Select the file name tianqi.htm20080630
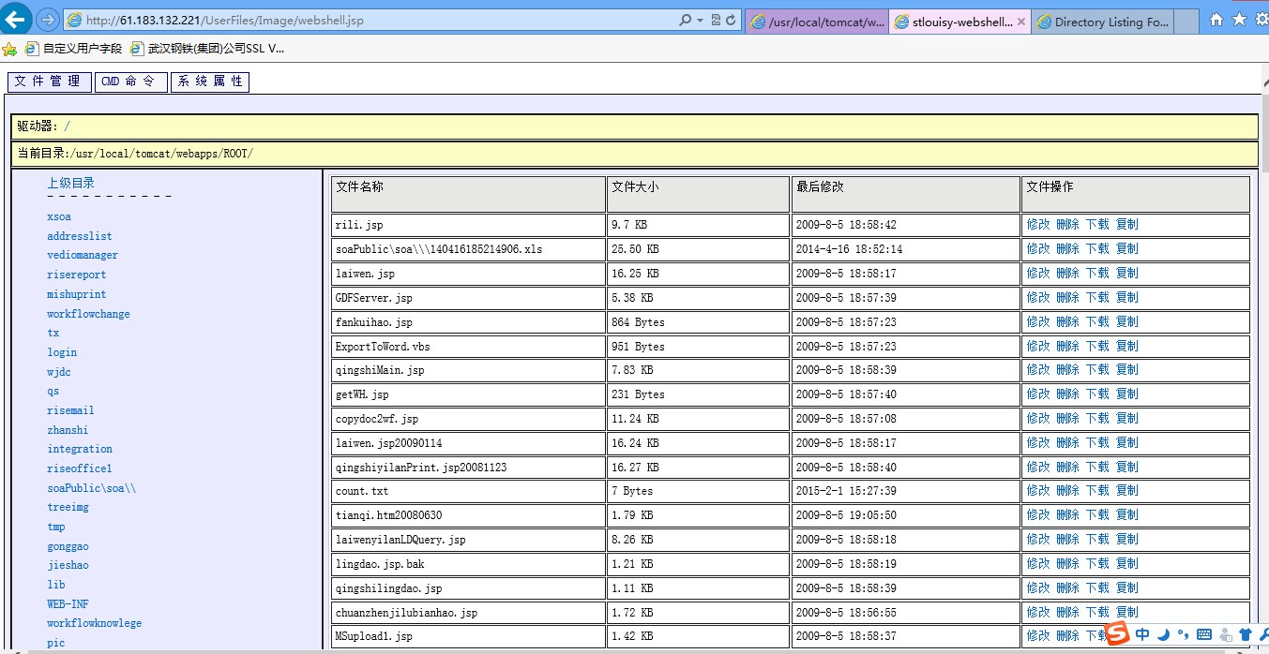Screen dimensions: 1269x654 click(x=388, y=515)
